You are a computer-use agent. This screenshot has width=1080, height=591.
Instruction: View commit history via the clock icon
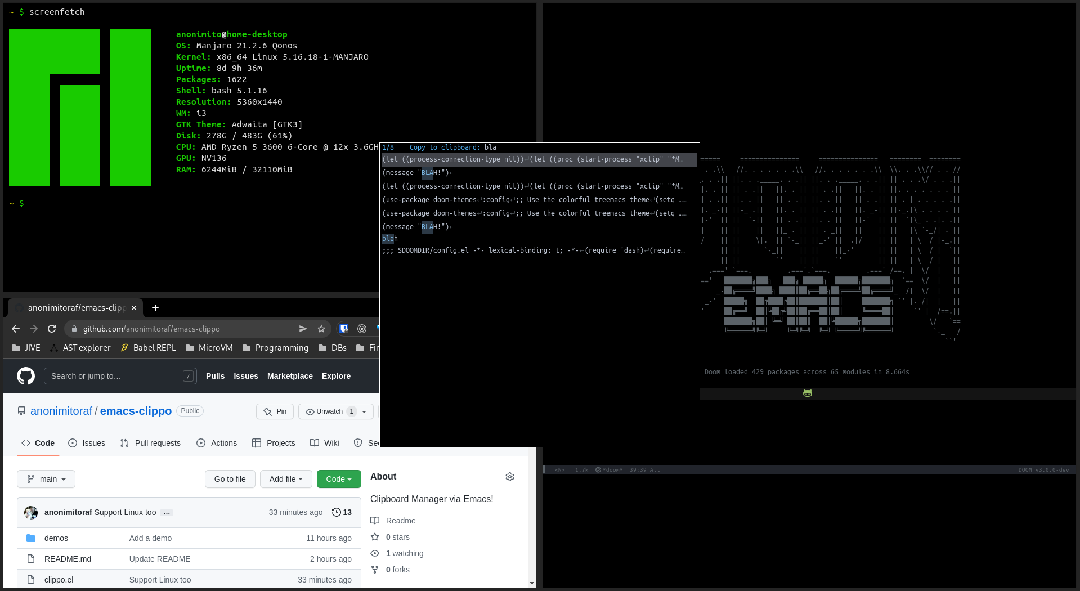337,512
